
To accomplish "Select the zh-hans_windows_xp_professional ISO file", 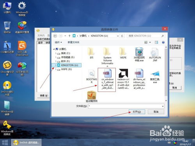I will click(139, 79).
